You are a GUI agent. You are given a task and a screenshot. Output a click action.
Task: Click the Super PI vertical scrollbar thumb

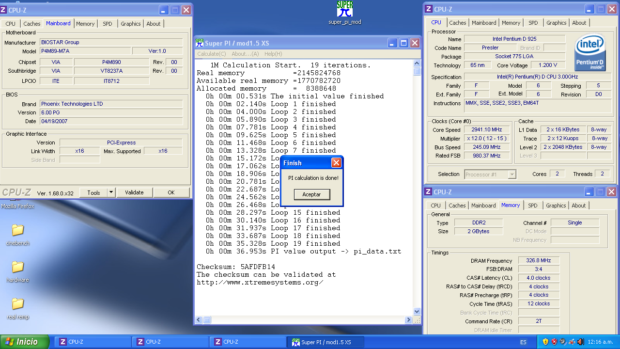tap(417, 72)
